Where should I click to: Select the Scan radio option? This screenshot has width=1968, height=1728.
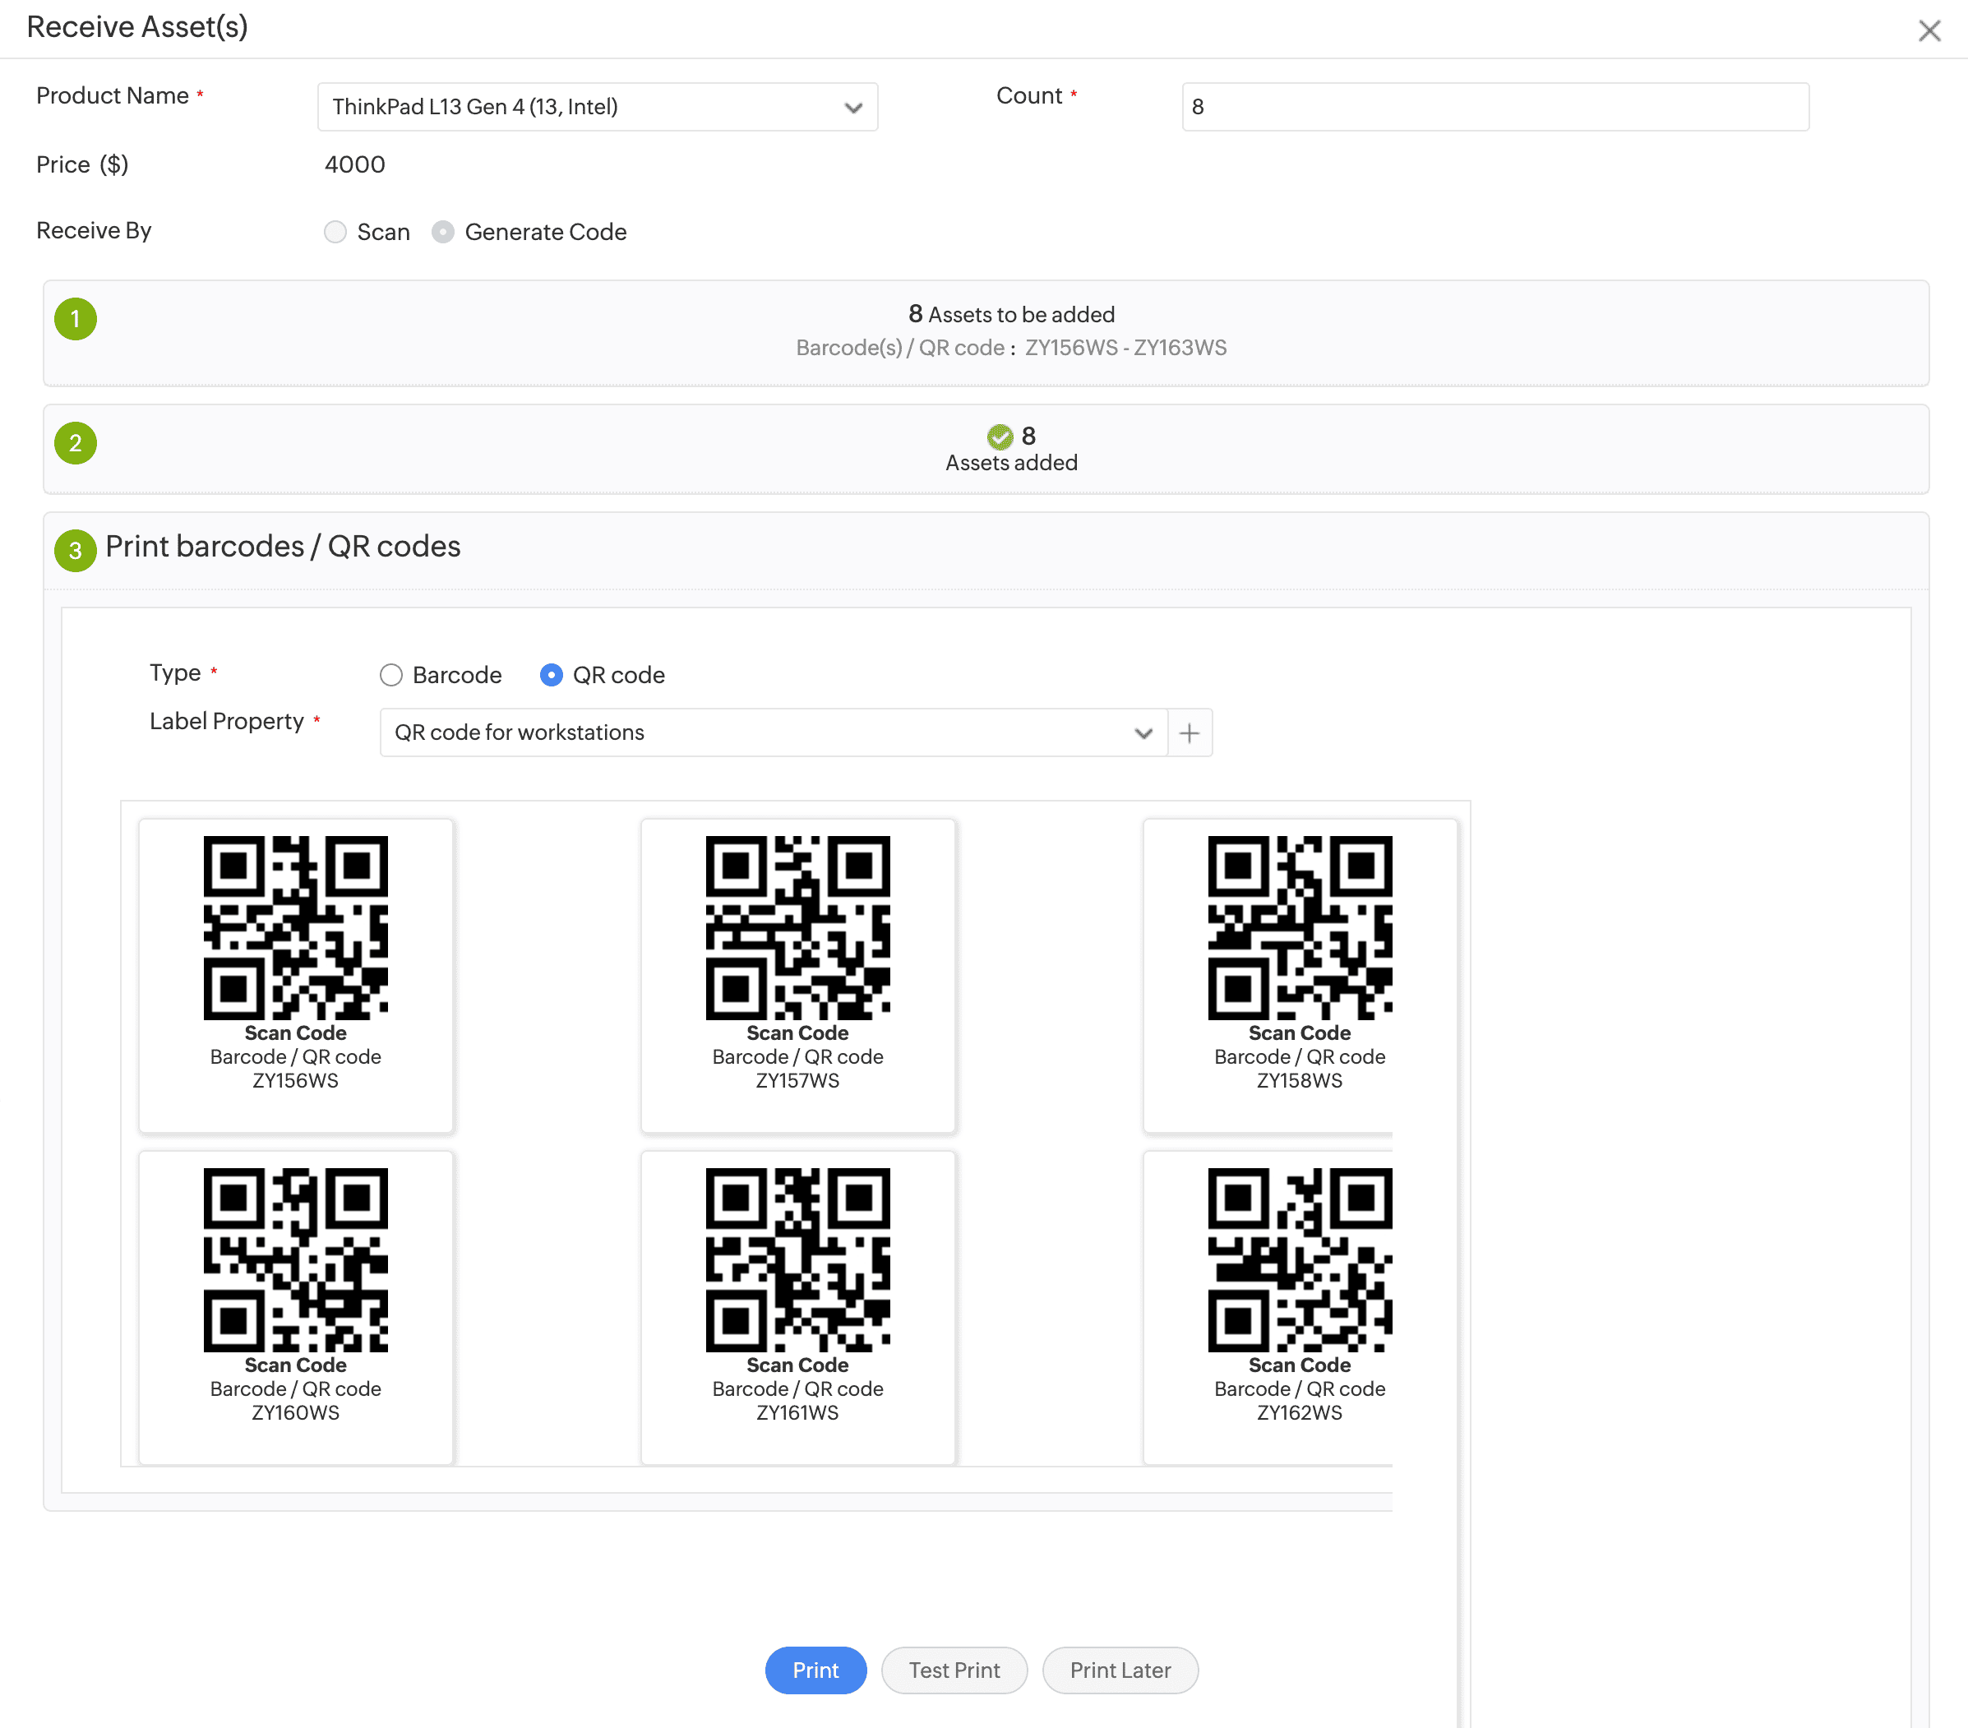pos(335,232)
